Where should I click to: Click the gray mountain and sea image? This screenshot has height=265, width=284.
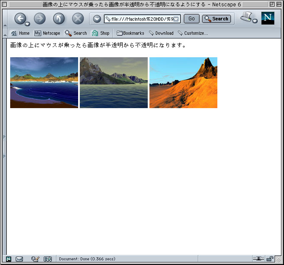pyautogui.click(x=114, y=83)
